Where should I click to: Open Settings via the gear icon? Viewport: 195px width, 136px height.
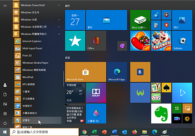click(5, 114)
